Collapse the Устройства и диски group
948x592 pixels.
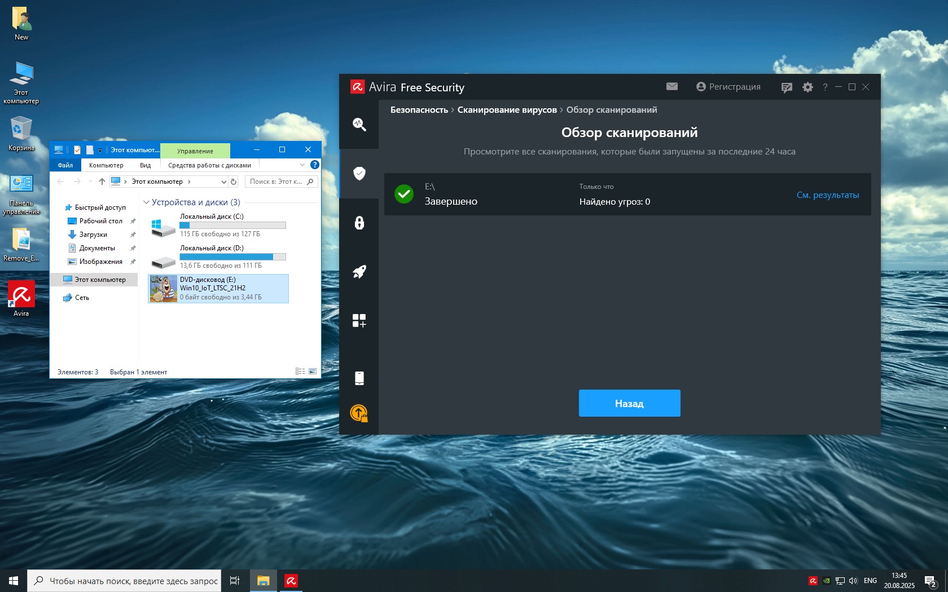pyautogui.click(x=147, y=202)
